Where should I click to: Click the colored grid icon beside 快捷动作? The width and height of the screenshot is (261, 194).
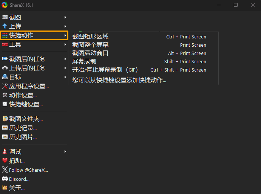tap(5, 35)
